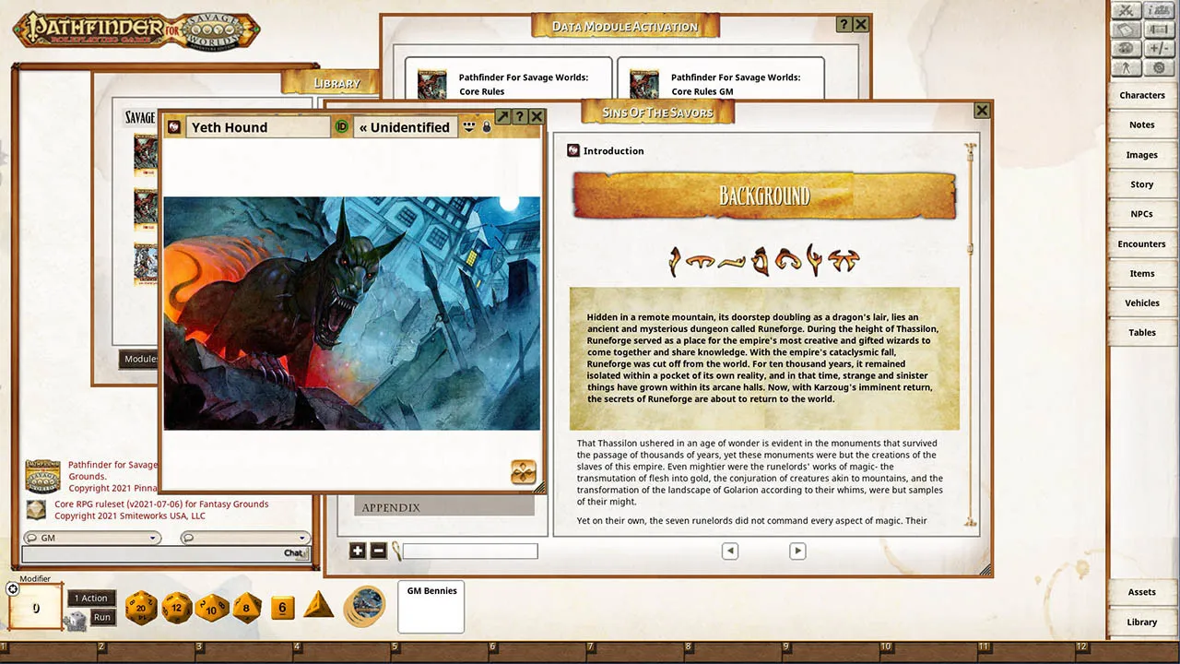Open the options gear icon
Screen dimensions: 1180x664
coord(1159,68)
